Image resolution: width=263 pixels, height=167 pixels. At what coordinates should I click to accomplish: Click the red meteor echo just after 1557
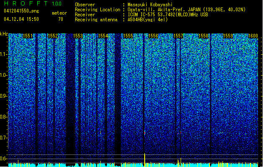click(x=181, y=132)
